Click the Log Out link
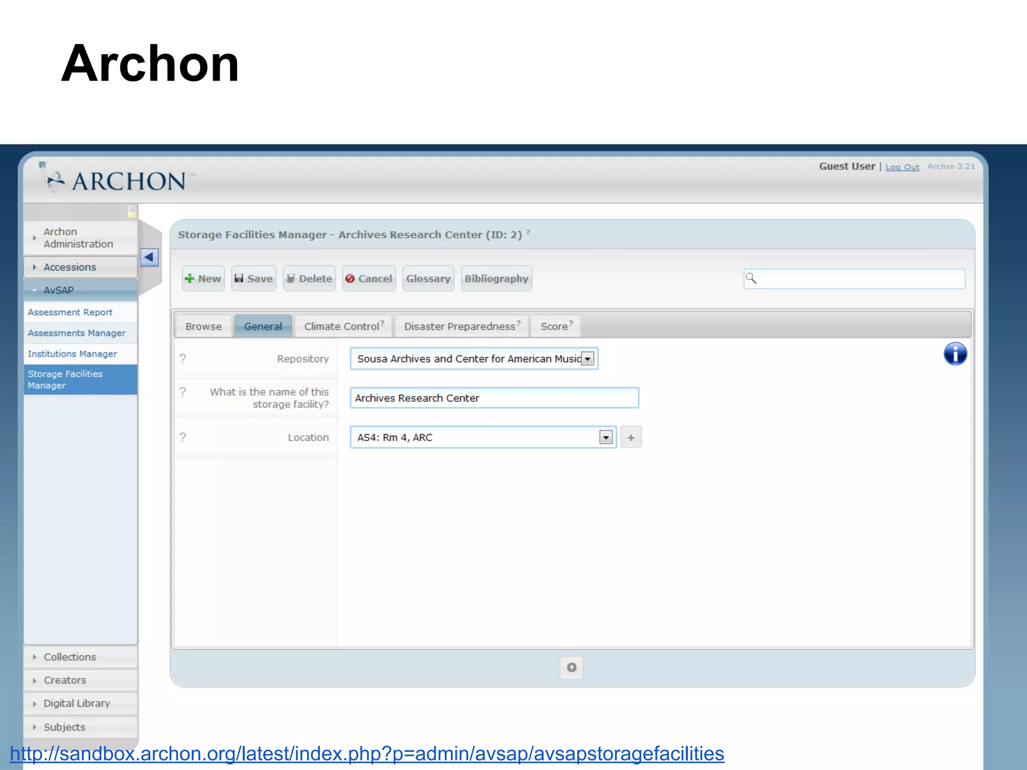The height and width of the screenshot is (770, 1027). (902, 167)
